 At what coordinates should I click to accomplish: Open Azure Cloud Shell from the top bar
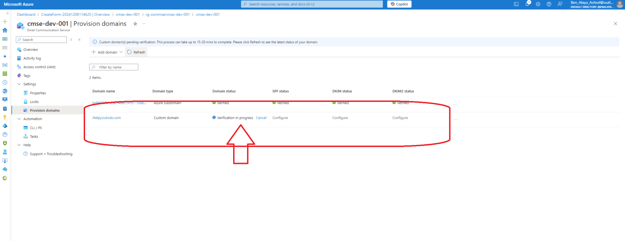[516, 4]
